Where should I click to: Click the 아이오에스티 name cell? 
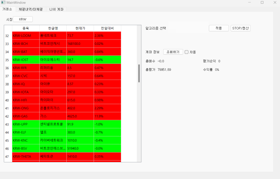coord(53,60)
